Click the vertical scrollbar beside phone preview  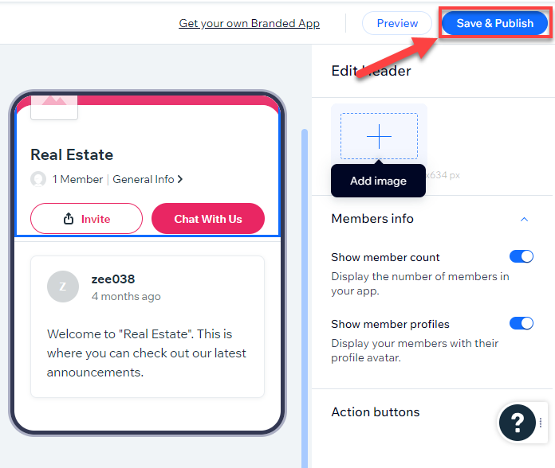pyautogui.click(x=305, y=298)
